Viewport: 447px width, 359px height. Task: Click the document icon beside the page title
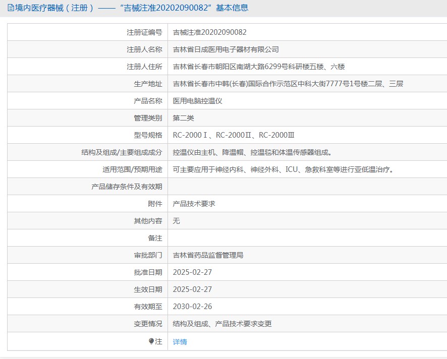pyautogui.click(x=11, y=8)
